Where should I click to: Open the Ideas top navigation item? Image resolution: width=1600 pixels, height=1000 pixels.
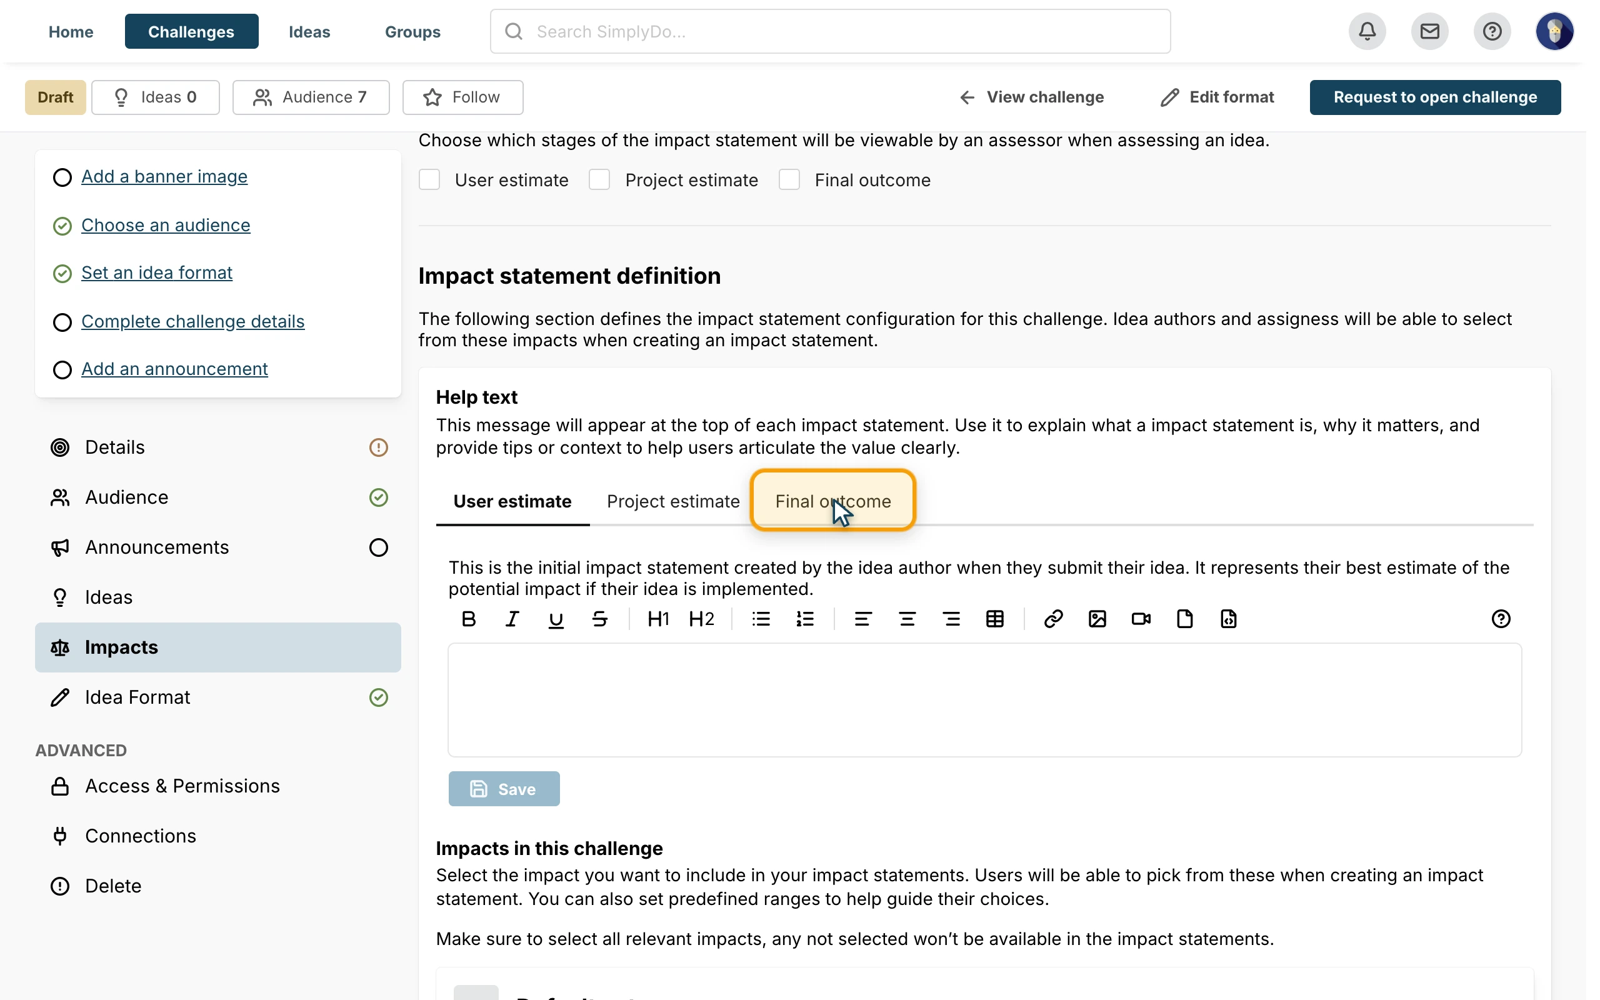(309, 31)
